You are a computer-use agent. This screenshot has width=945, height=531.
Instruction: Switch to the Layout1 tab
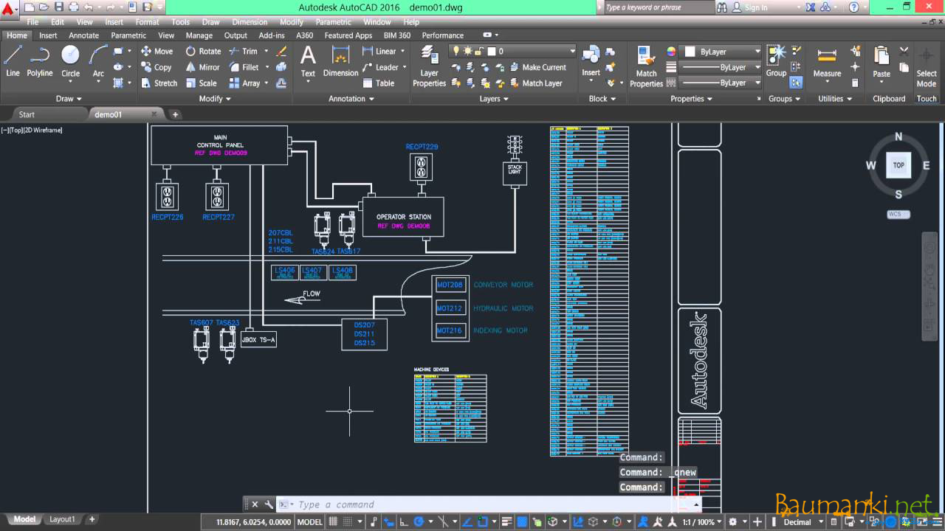coord(62,519)
